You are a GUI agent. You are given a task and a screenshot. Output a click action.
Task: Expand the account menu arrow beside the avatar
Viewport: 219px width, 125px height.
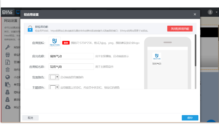[x=216, y=12]
